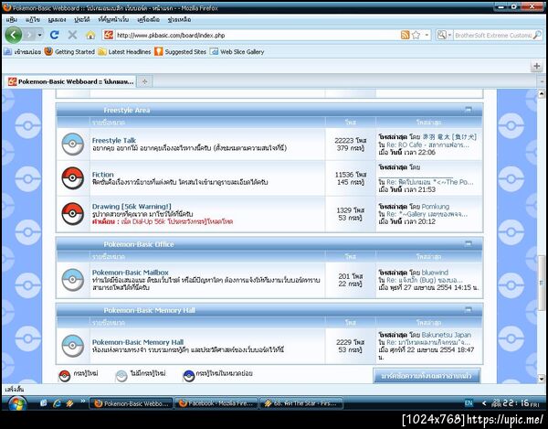Screen dimensions: 548x429
Task: Click the Fiction red pokeball icon
Action: (x=73, y=178)
